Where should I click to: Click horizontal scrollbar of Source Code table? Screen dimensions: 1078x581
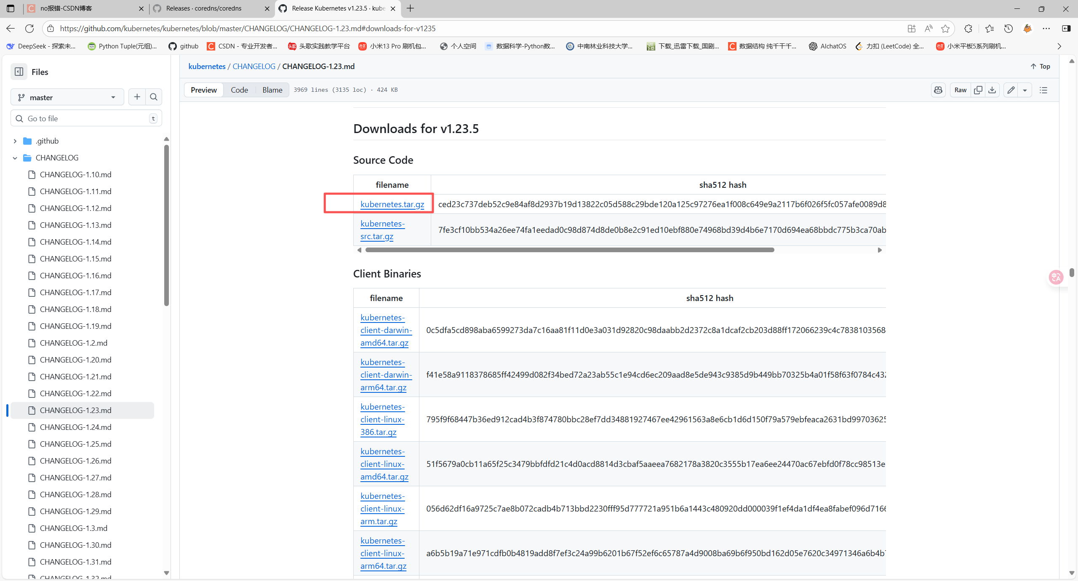coord(570,250)
